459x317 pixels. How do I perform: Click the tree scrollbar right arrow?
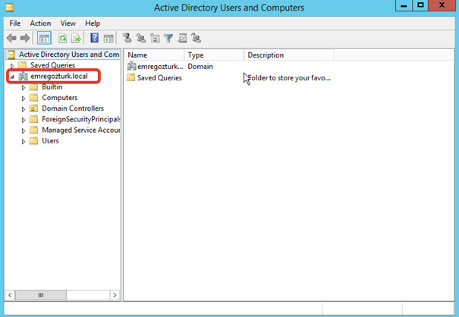[115, 295]
